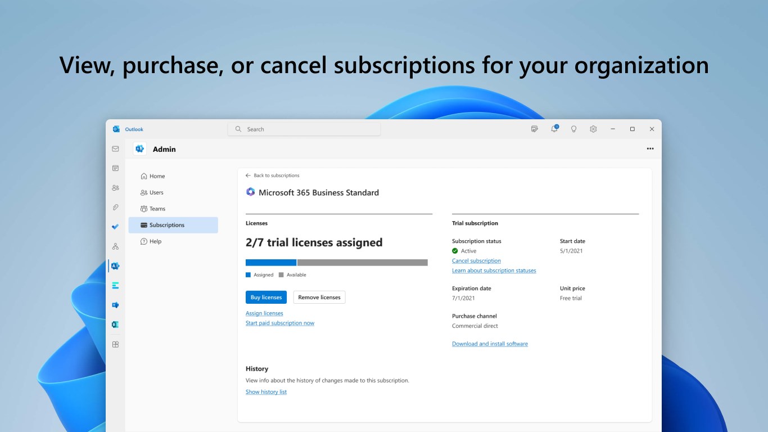This screenshot has width=768, height=432.
Task: Click blue assigned portion of license bar
Action: (x=271, y=263)
